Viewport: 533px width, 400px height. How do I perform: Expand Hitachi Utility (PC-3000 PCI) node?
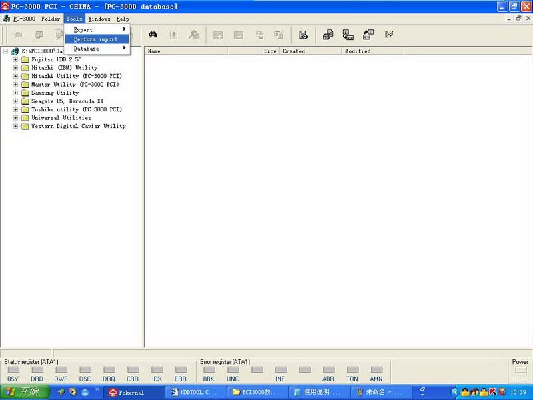(x=15, y=76)
